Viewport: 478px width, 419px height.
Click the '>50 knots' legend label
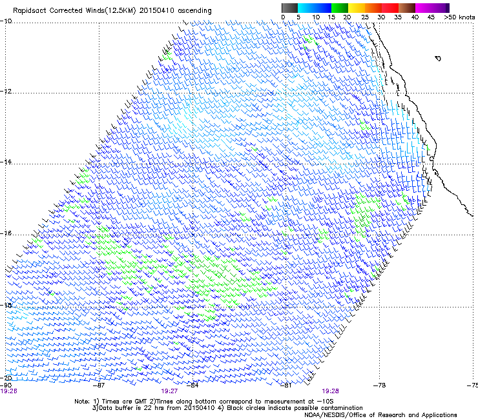tap(459, 17)
